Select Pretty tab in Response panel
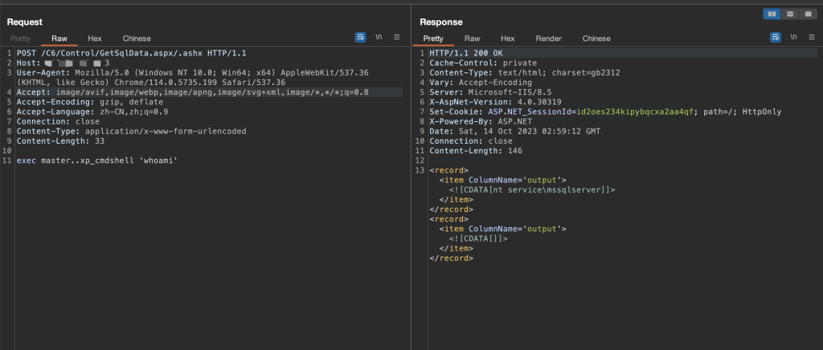This screenshot has width=823, height=350. point(433,39)
